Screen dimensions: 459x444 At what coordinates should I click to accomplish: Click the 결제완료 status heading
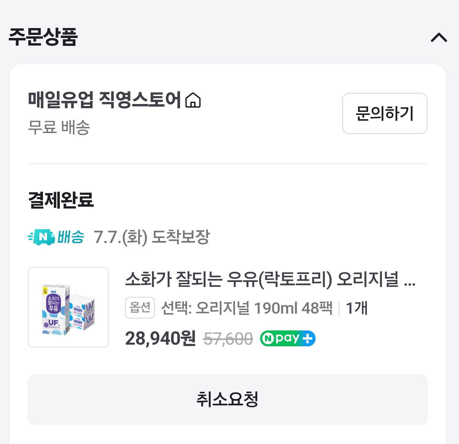coord(61,200)
